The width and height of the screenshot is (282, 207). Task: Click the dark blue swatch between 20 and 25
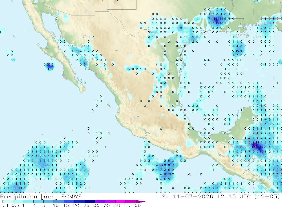tap(79, 201)
